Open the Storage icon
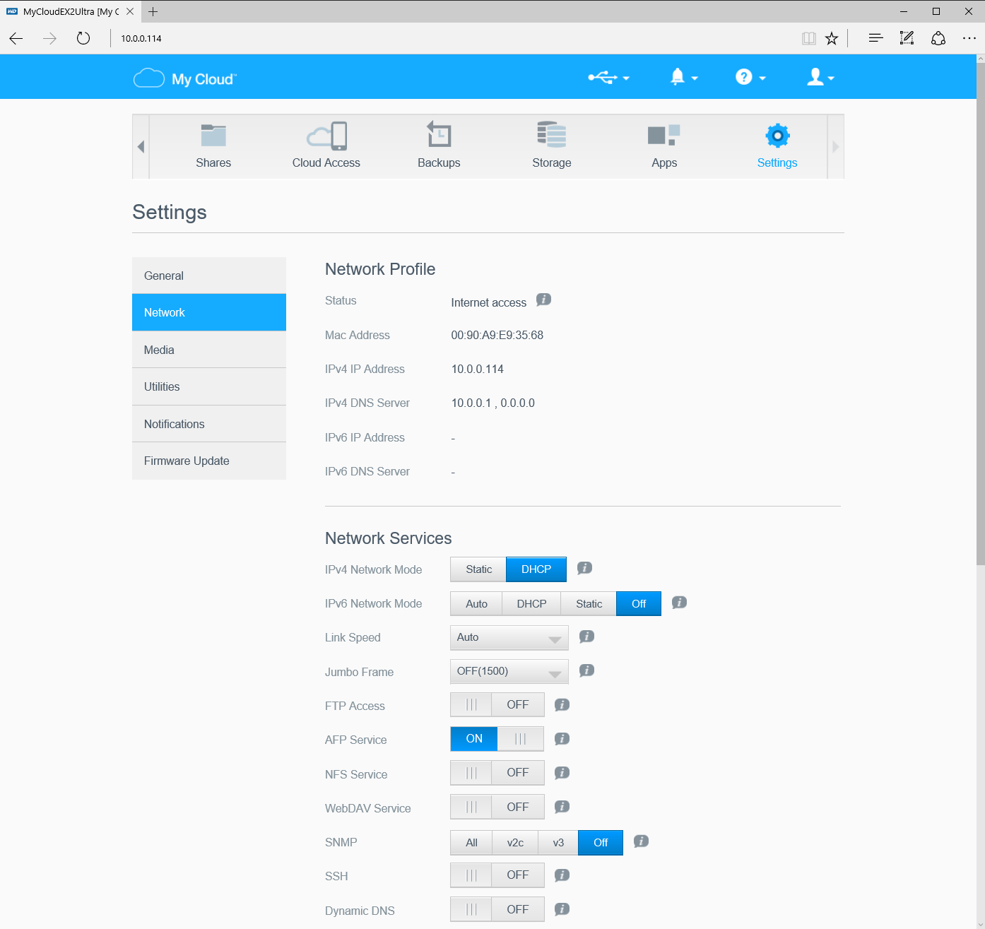 click(551, 135)
